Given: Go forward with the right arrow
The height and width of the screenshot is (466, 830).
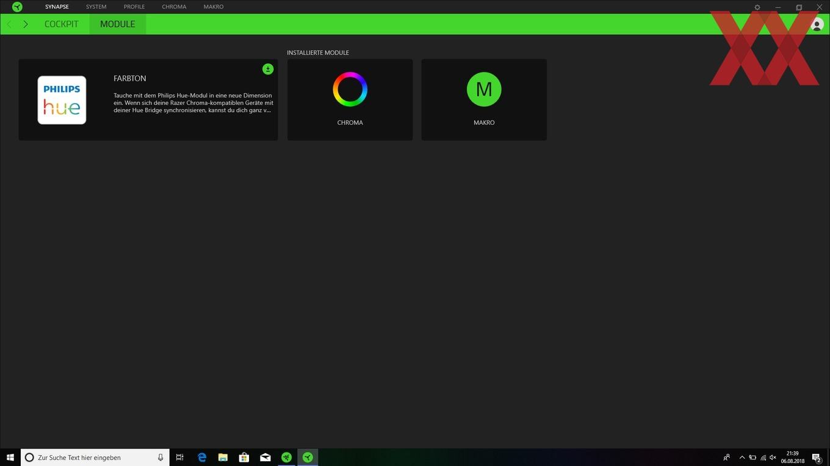Looking at the screenshot, I should [x=25, y=24].
